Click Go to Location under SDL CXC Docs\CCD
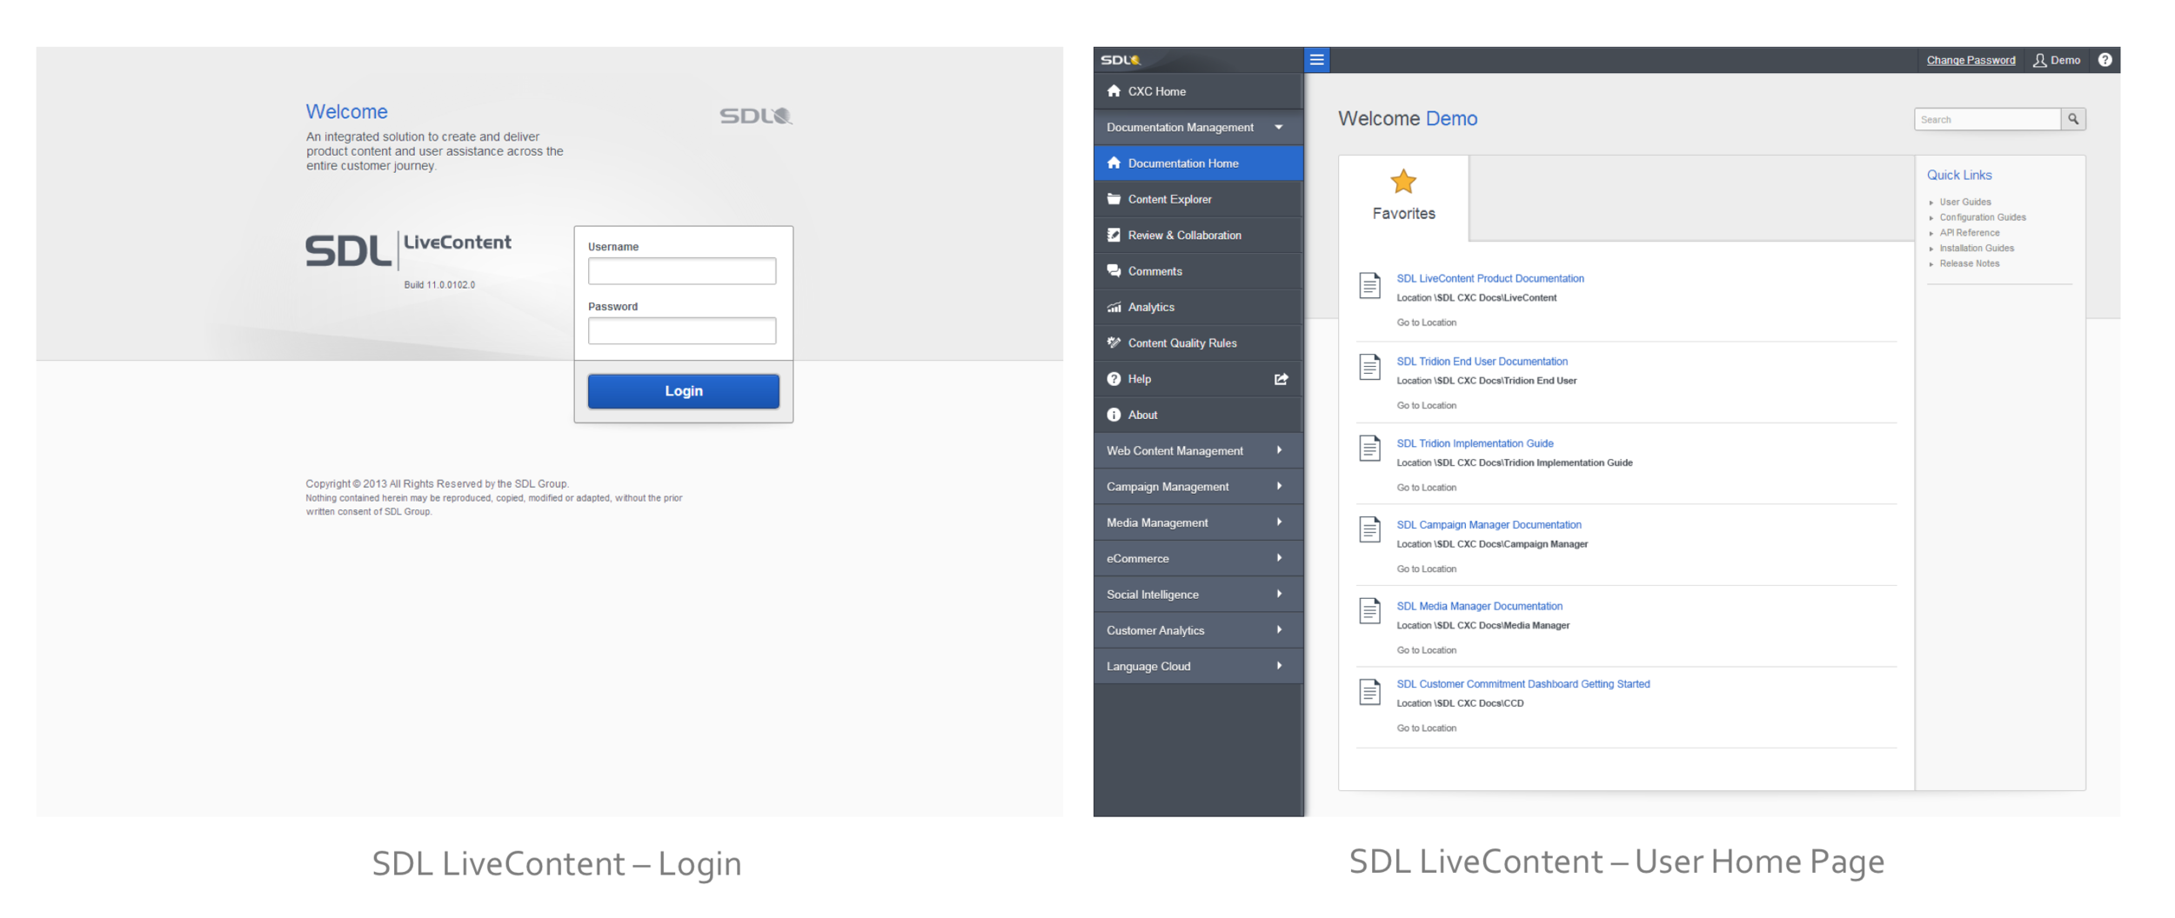The image size is (2175, 918). [1426, 728]
